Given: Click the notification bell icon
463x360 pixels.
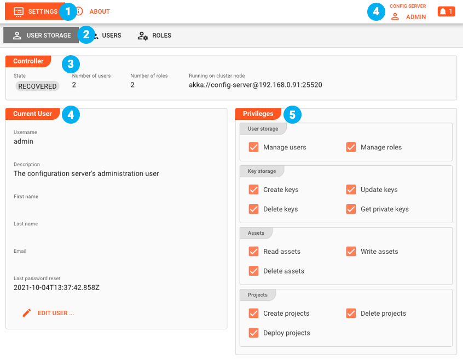Looking at the screenshot, I should point(443,11).
